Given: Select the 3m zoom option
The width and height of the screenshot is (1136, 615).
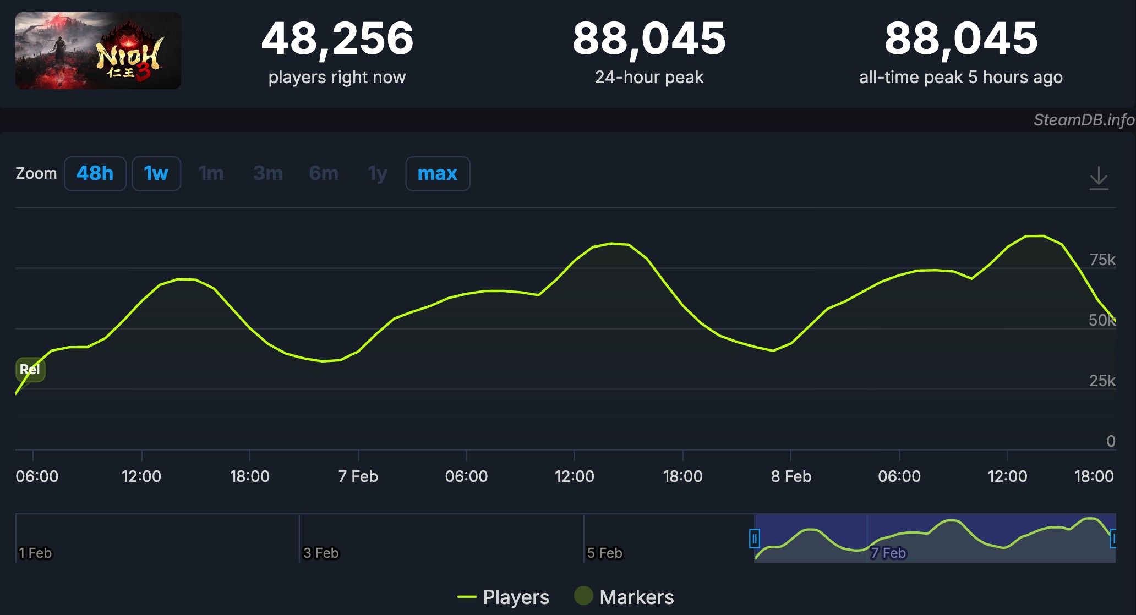Looking at the screenshot, I should pos(268,174).
